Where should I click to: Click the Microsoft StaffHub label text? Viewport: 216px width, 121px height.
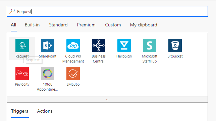[150, 58]
